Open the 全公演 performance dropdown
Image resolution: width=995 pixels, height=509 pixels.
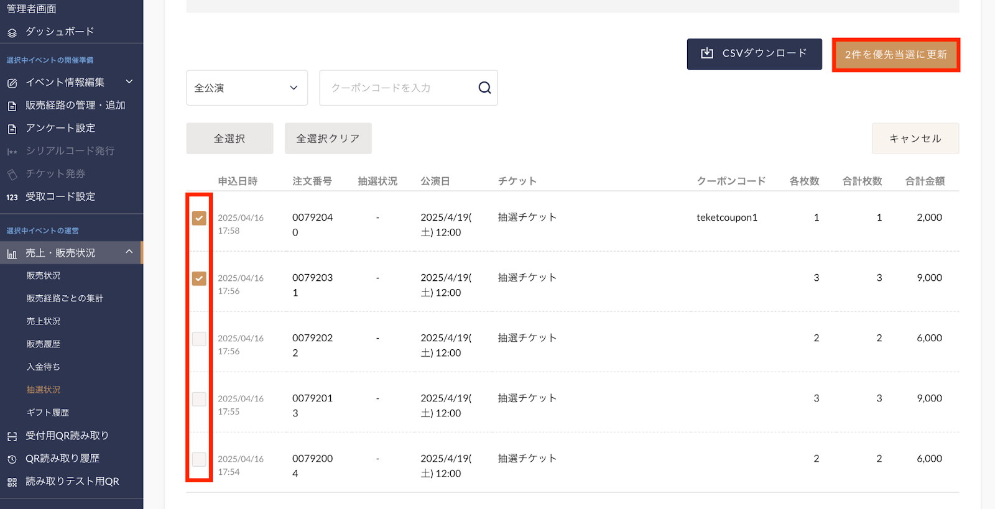tap(247, 88)
